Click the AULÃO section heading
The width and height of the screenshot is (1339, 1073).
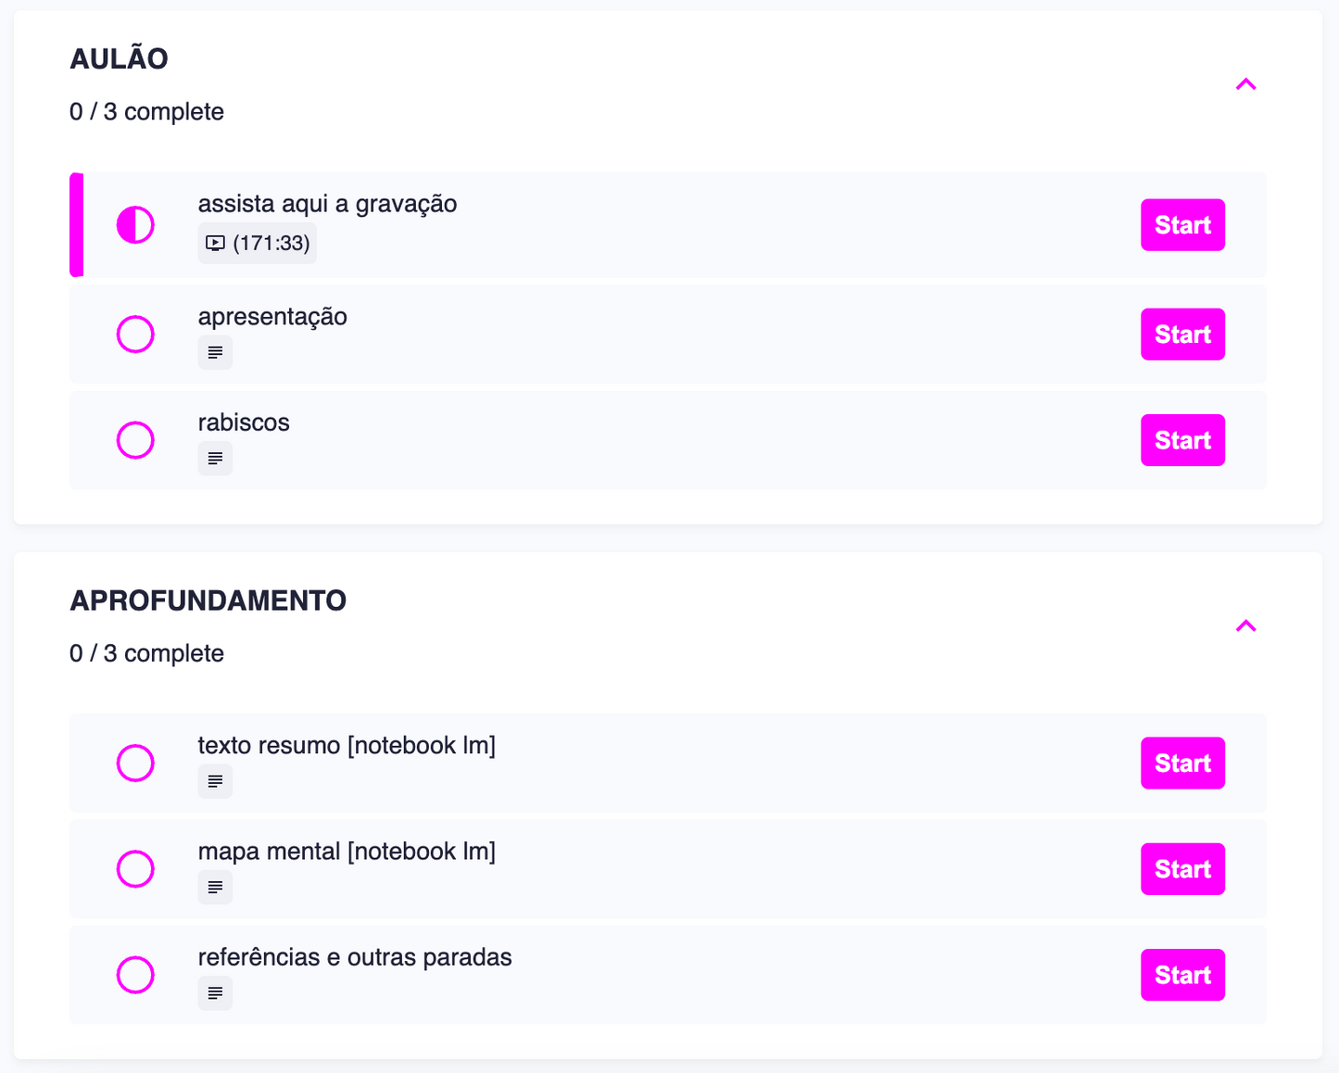click(119, 58)
